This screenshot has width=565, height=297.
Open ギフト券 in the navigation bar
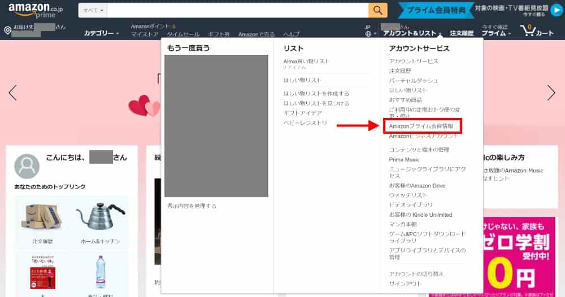pos(219,34)
